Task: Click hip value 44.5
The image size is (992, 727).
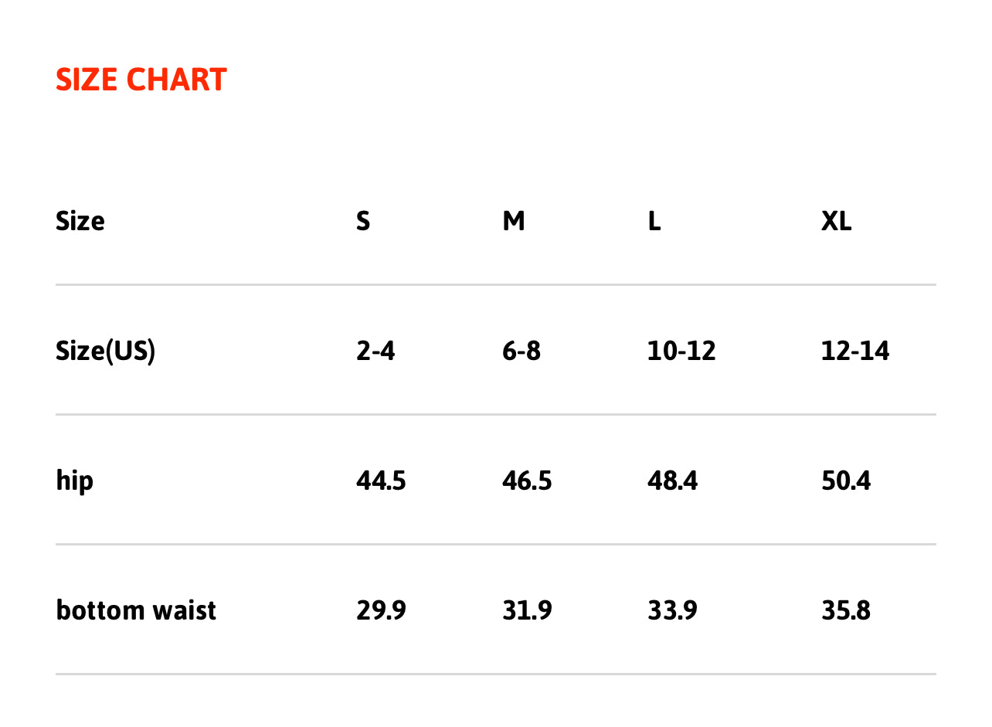Action: pos(381,481)
